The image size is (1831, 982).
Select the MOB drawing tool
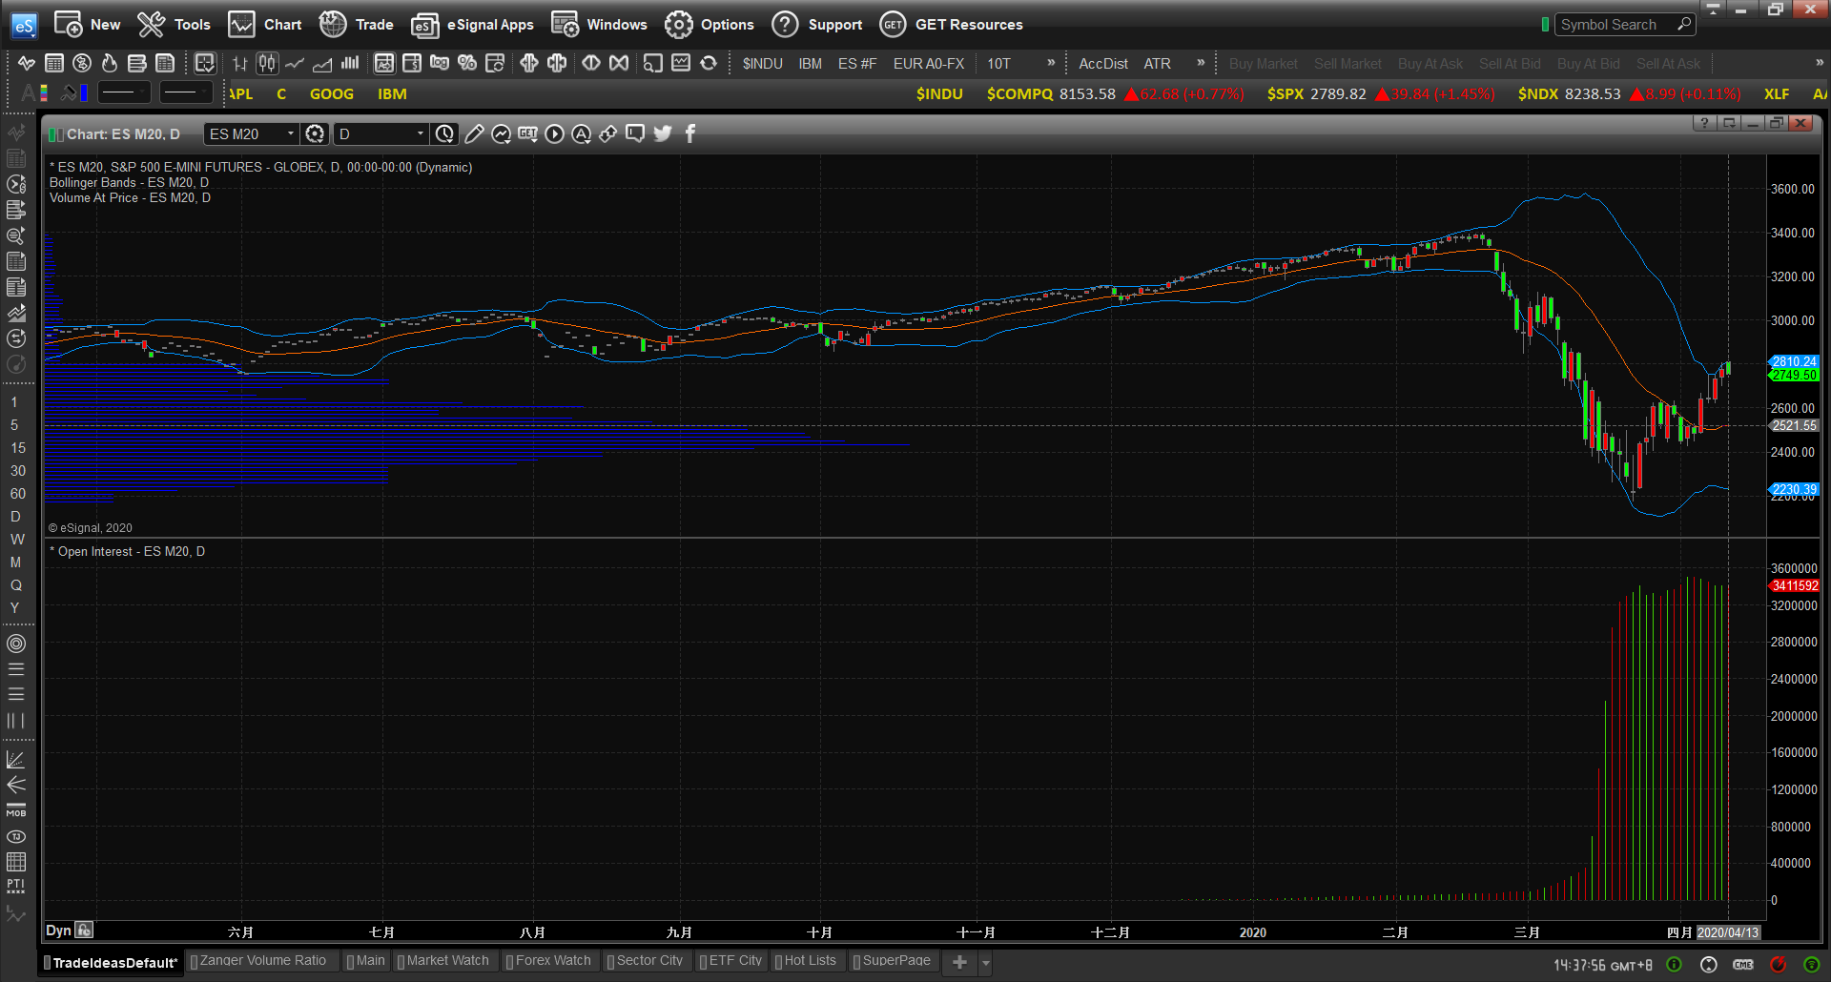click(16, 811)
